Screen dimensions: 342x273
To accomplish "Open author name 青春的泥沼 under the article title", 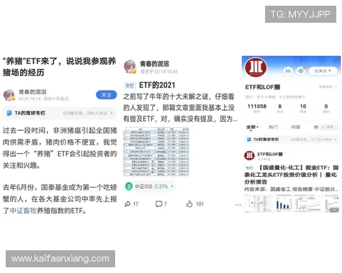I will (x=32, y=92).
